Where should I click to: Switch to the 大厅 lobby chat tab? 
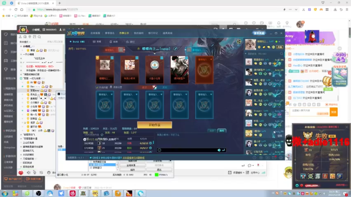pos(211,130)
